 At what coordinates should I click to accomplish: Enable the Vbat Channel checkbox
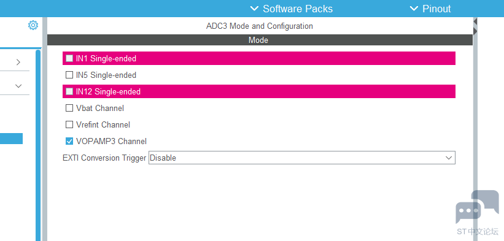coord(69,108)
